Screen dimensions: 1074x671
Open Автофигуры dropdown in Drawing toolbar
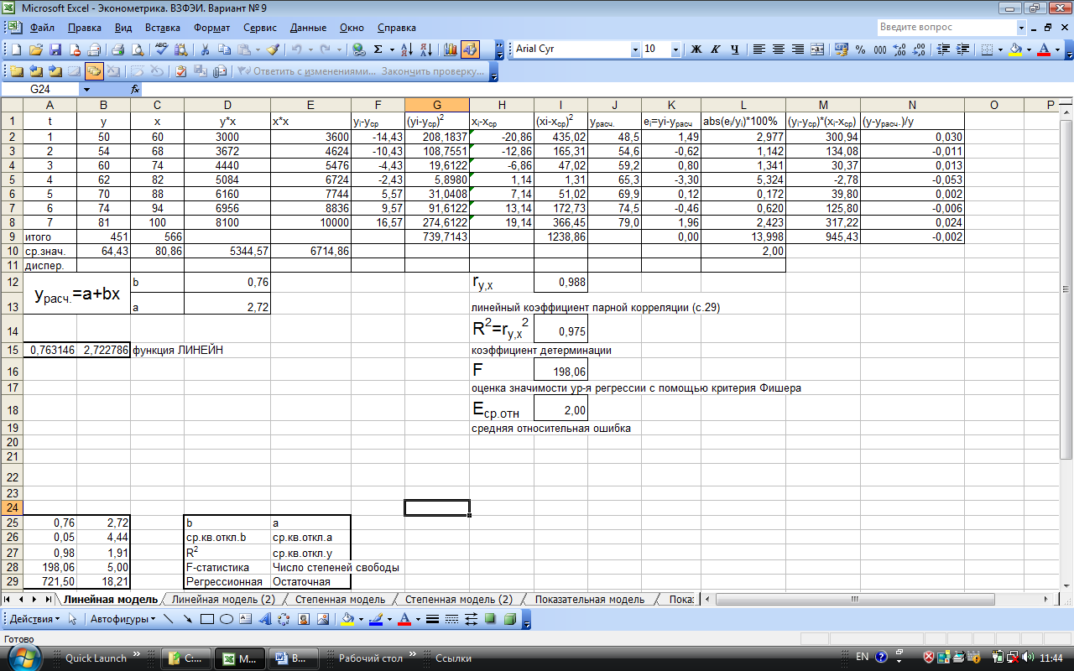(x=122, y=620)
